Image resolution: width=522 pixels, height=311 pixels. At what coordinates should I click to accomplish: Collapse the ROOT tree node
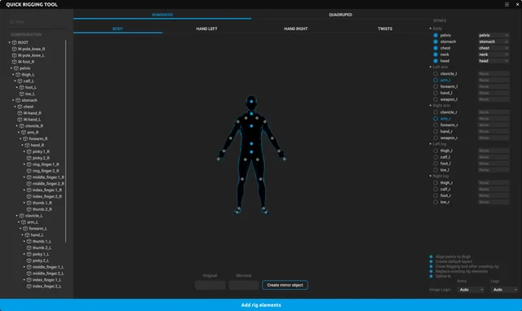(x=9, y=42)
